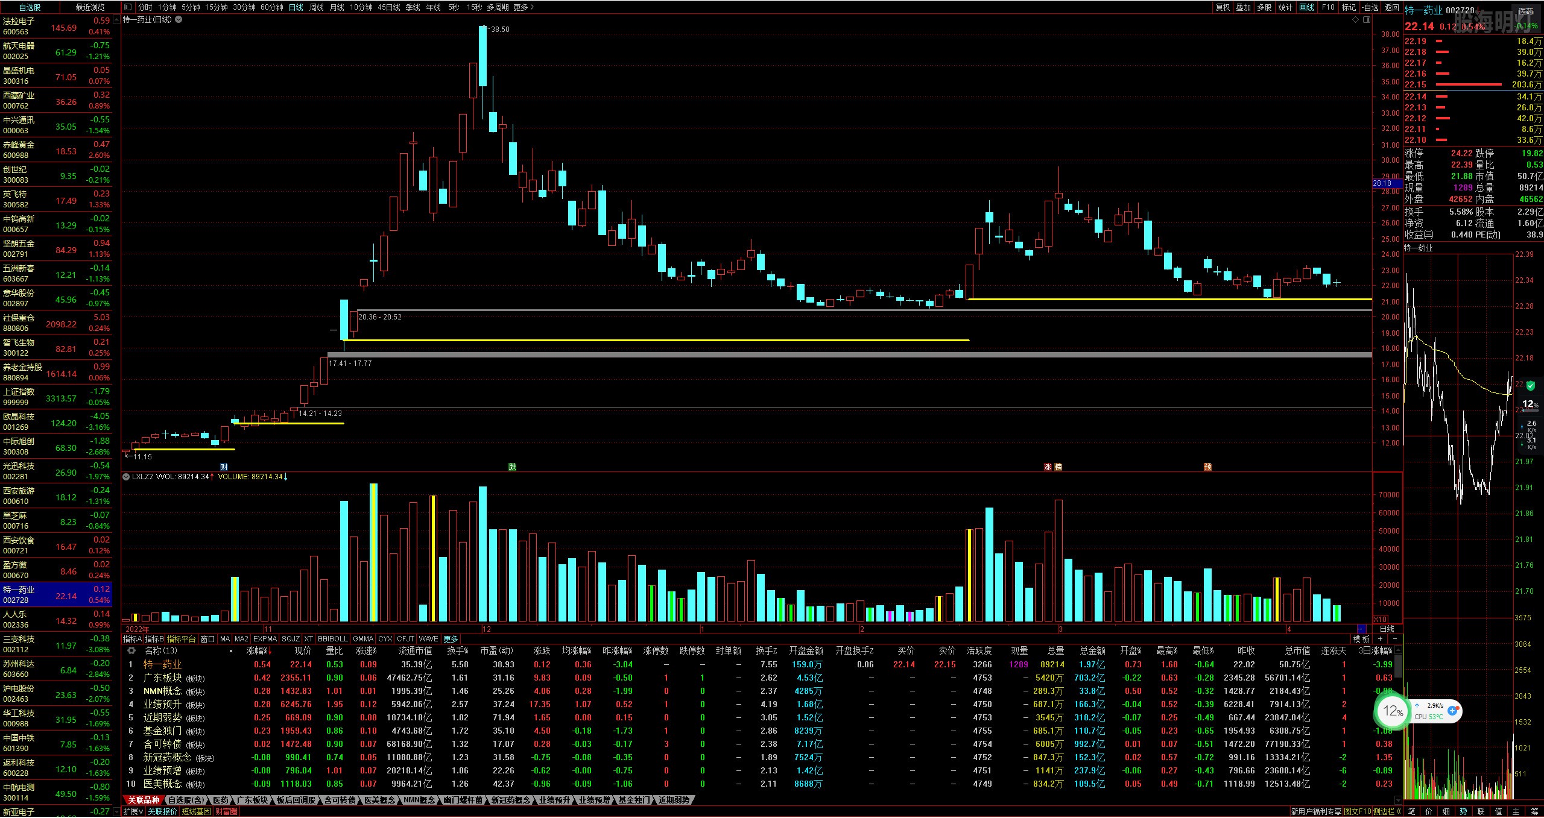This screenshot has height=818, width=1544.
Task: Click the 标记 mark button
Action: pos(1349,7)
